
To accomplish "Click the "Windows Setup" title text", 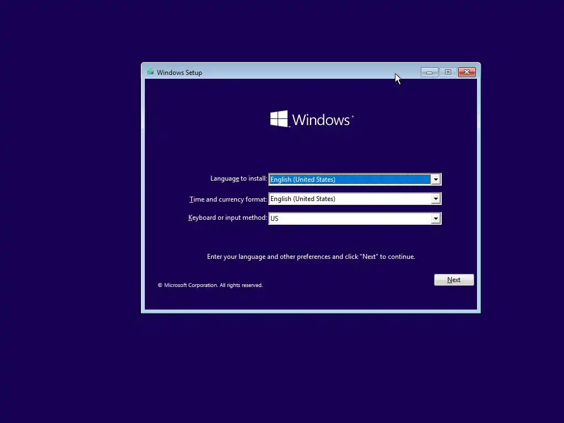I will coord(180,72).
